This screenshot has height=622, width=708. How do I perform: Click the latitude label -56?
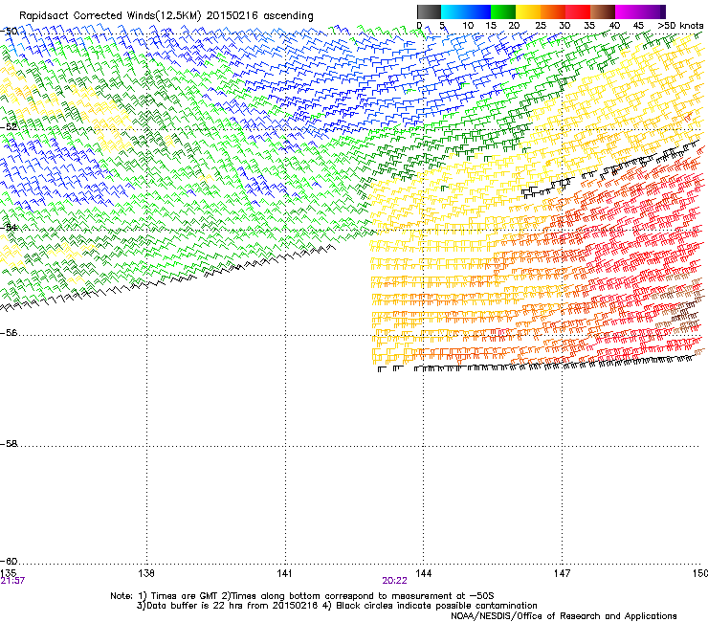pos(10,332)
